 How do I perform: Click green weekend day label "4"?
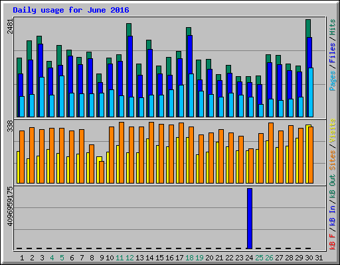point(52,258)
